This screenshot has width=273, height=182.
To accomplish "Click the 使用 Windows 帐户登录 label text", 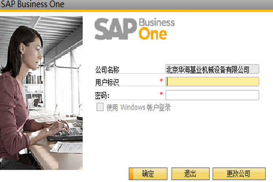I will [138, 107].
